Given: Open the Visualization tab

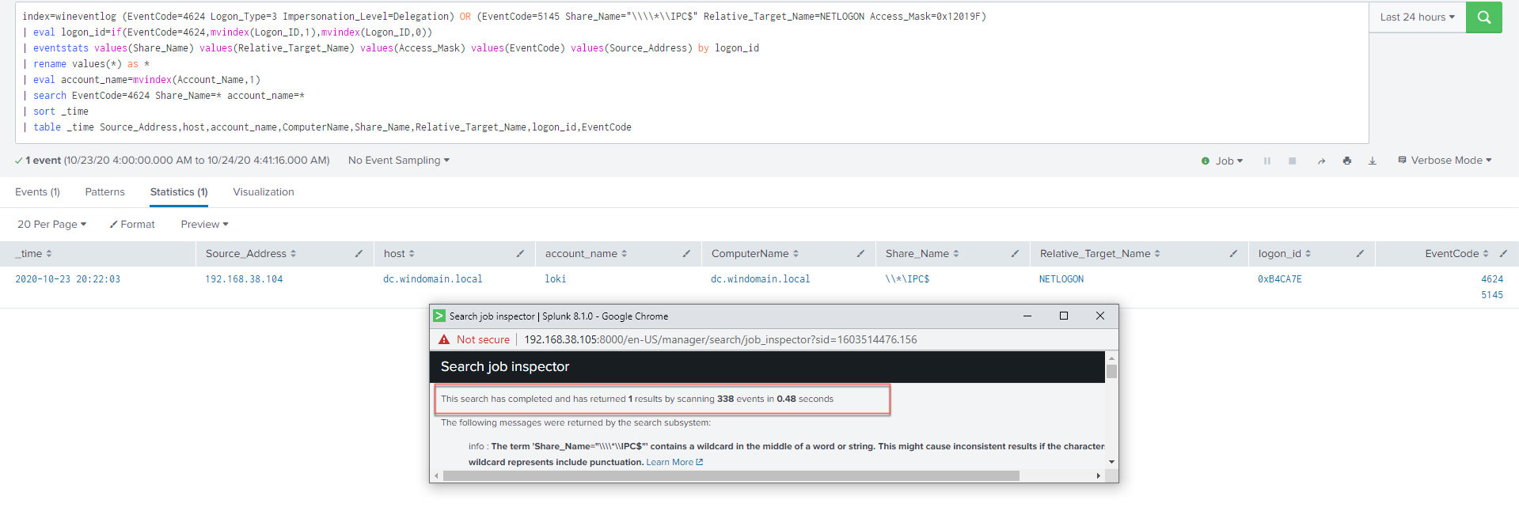Looking at the screenshot, I should point(264,191).
